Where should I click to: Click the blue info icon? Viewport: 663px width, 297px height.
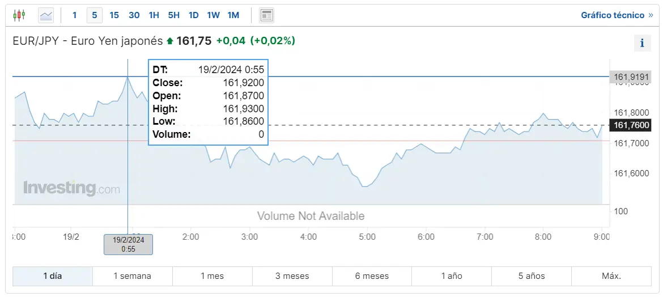tap(642, 43)
